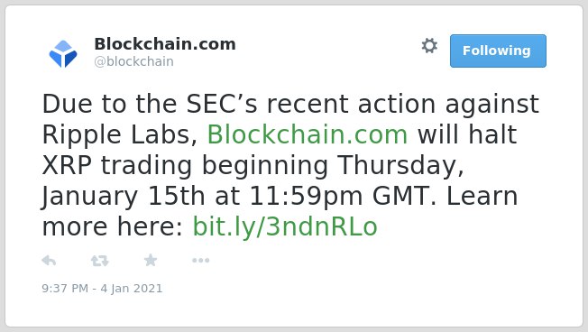Screen dimensions: 588x332
Task: Open the Blockchain.com profile name
Action: click(x=165, y=44)
